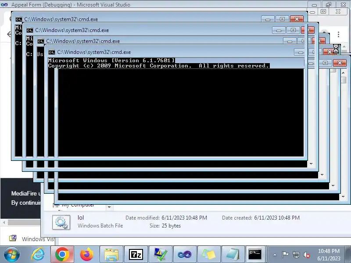Screen dimensions: 351x263
Task: Click the 'Date created: 6/11/2023 10:48 PM' value
Action: (277, 218)
